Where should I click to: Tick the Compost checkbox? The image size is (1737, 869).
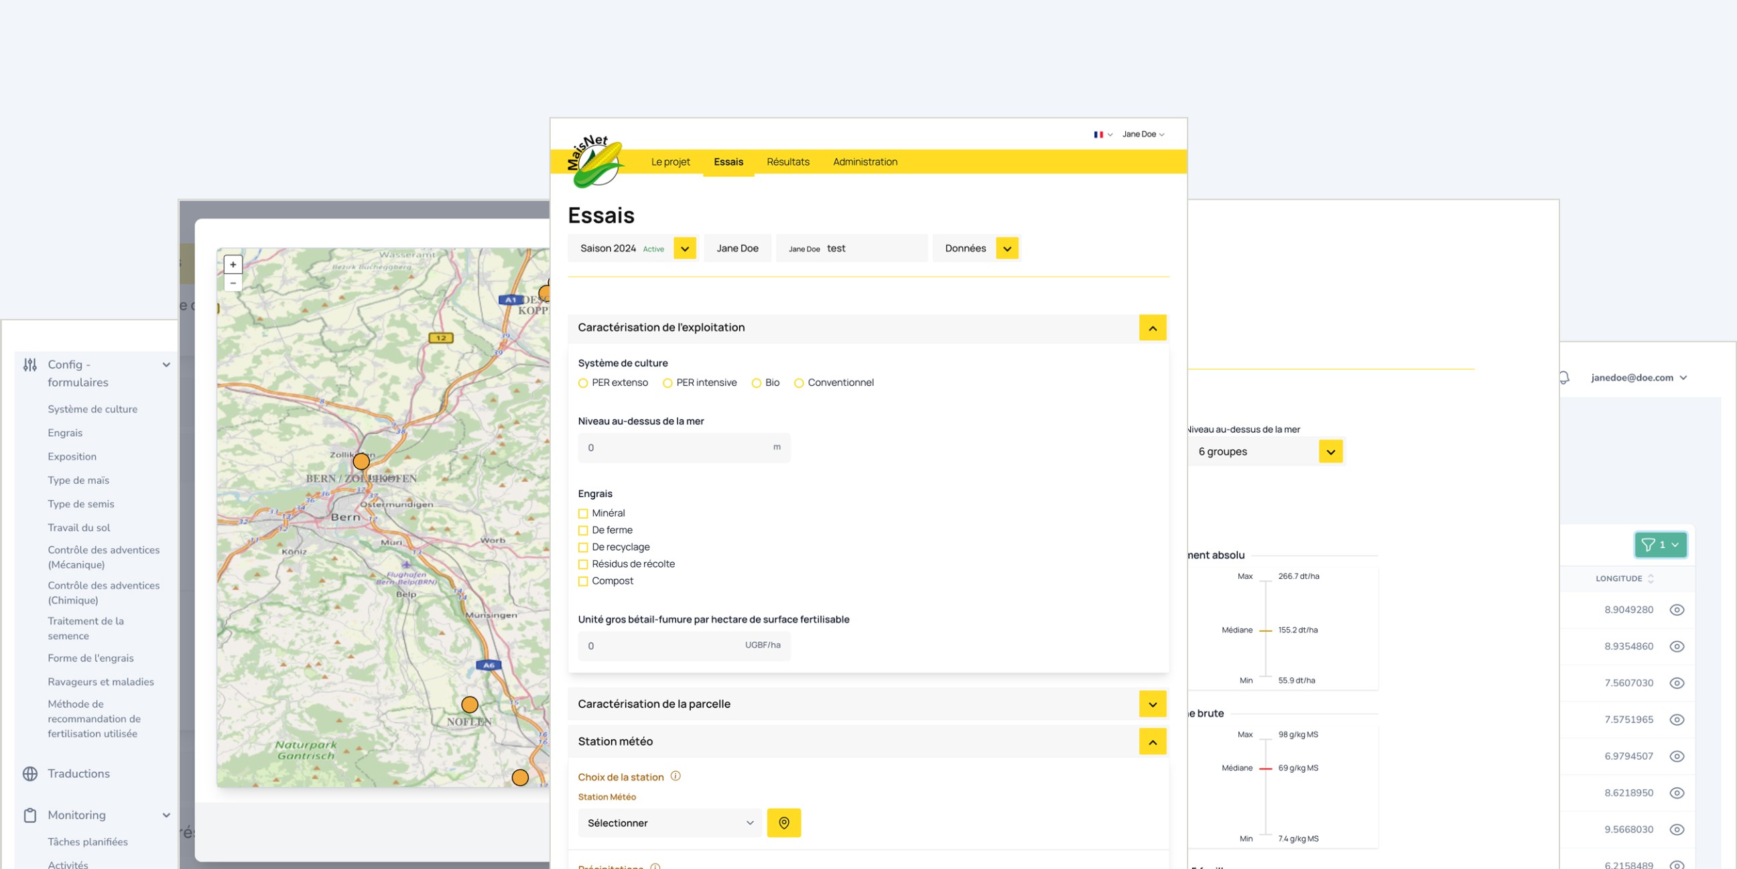583,581
